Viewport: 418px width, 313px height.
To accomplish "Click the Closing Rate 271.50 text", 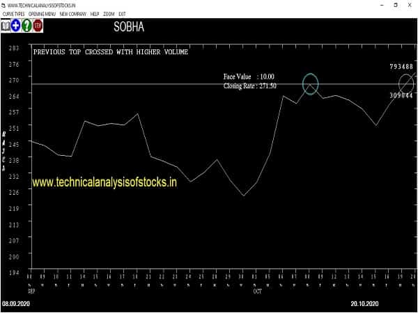I will [249, 86].
